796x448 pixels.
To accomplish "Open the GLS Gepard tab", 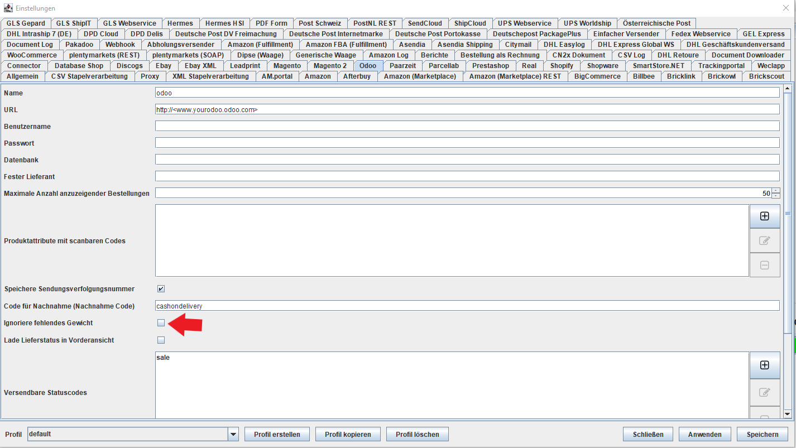I will tap(26, 23).
